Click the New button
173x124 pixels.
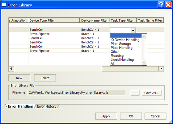pyautogui.click(x=19, y=78)
